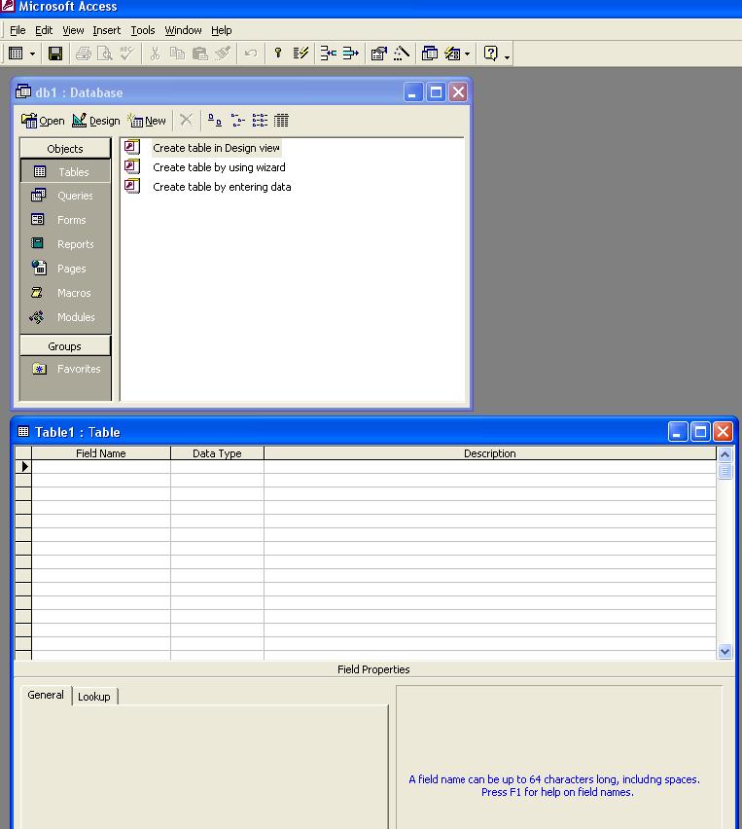
Task: Open the New Object dropdown arrow
Action: pyautogui.click(x=467, y=54)
